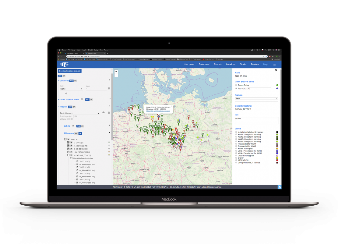
Task: Close the location details panel
Action: tap(276, 70)
